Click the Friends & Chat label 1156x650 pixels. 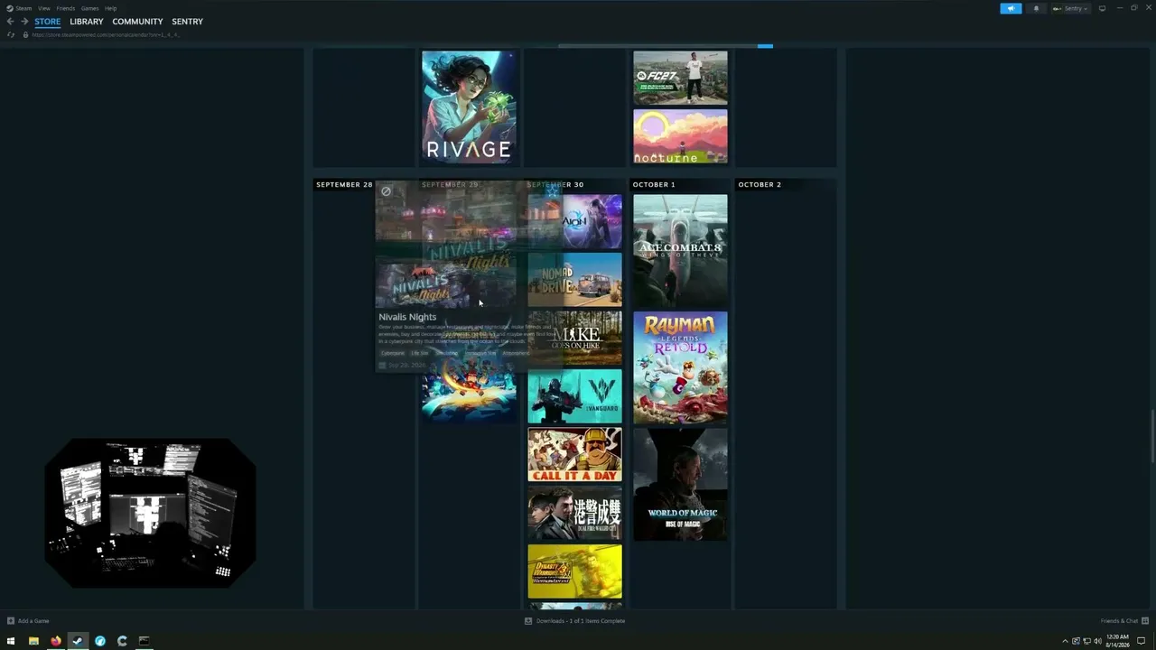click(1120, 621)
